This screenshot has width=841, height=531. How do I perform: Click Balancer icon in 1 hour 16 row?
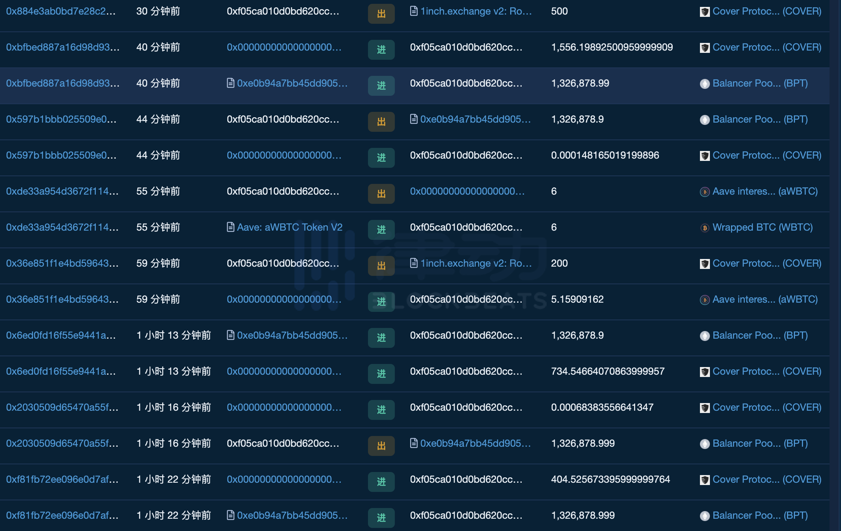click(x=705, y=444)
